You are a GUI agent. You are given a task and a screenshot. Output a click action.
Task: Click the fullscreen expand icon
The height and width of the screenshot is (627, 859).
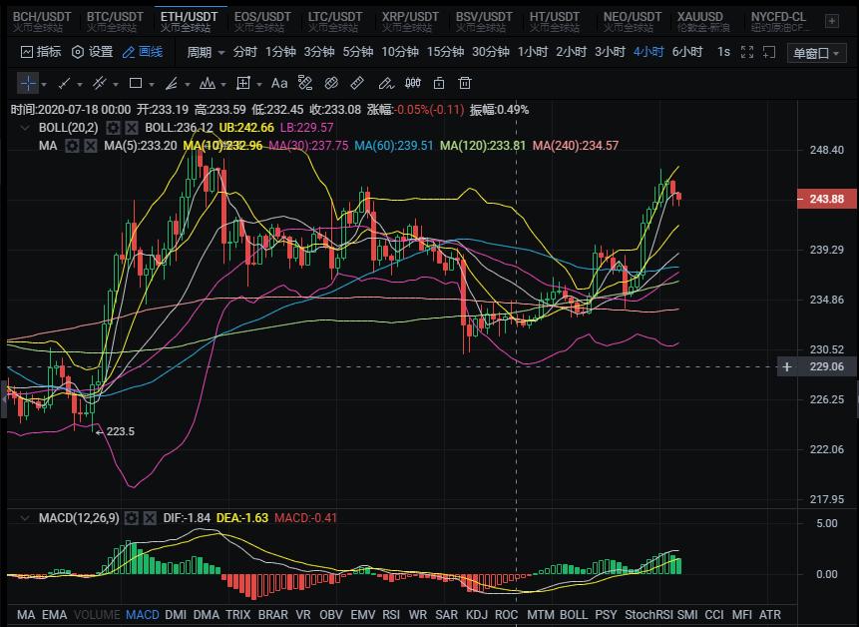tap(746, 52)
